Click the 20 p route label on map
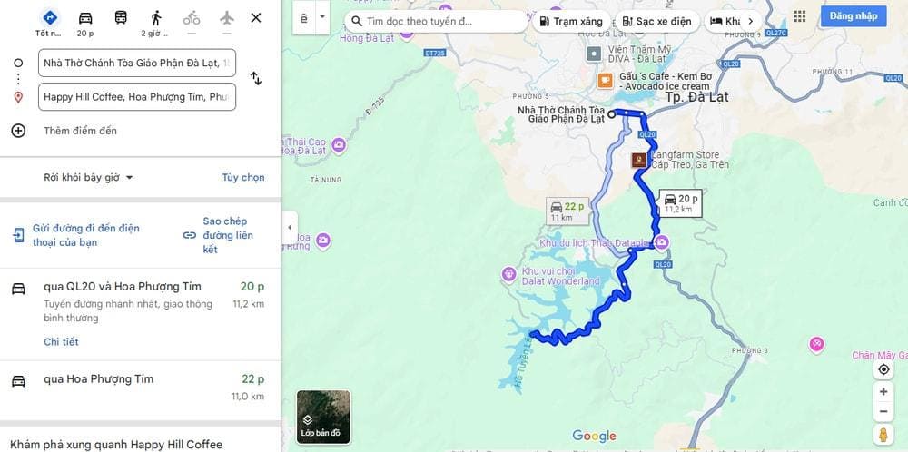 (x=681, y=203)
